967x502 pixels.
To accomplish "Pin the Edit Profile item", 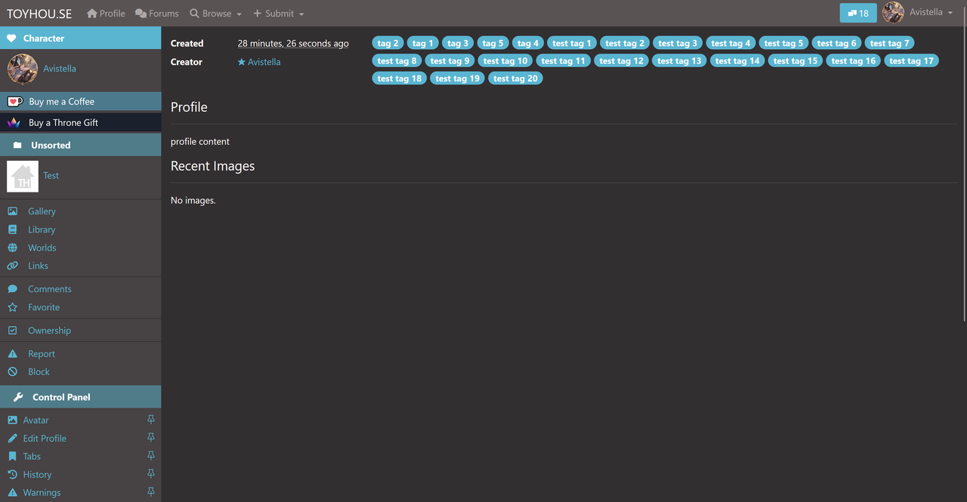I will point(151,438).
